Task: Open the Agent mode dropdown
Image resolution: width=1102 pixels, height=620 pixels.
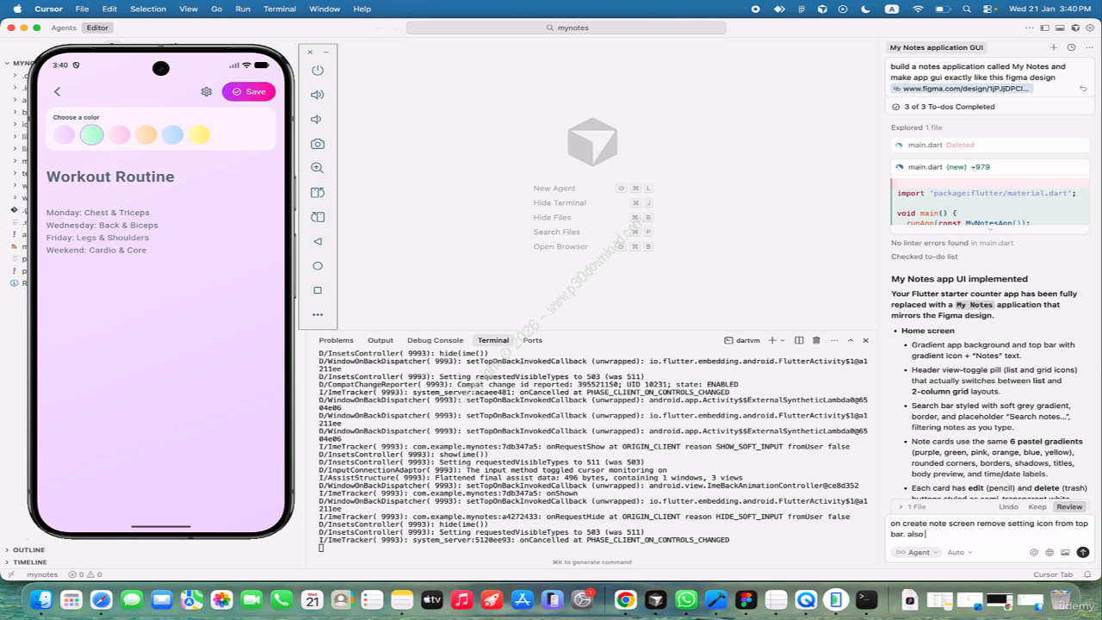Action: (916, 552)
